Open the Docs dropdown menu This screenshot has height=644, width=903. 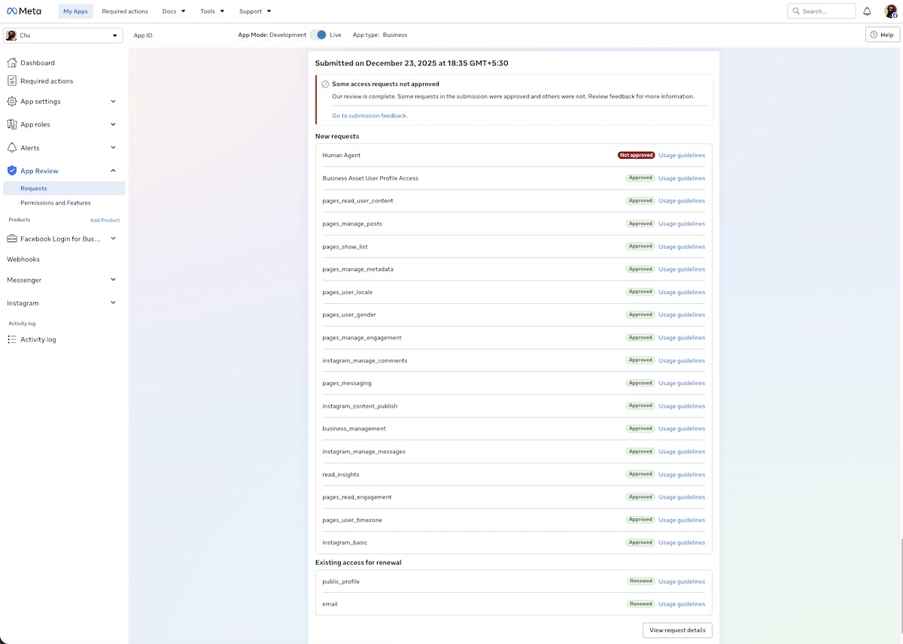point(174,11)
